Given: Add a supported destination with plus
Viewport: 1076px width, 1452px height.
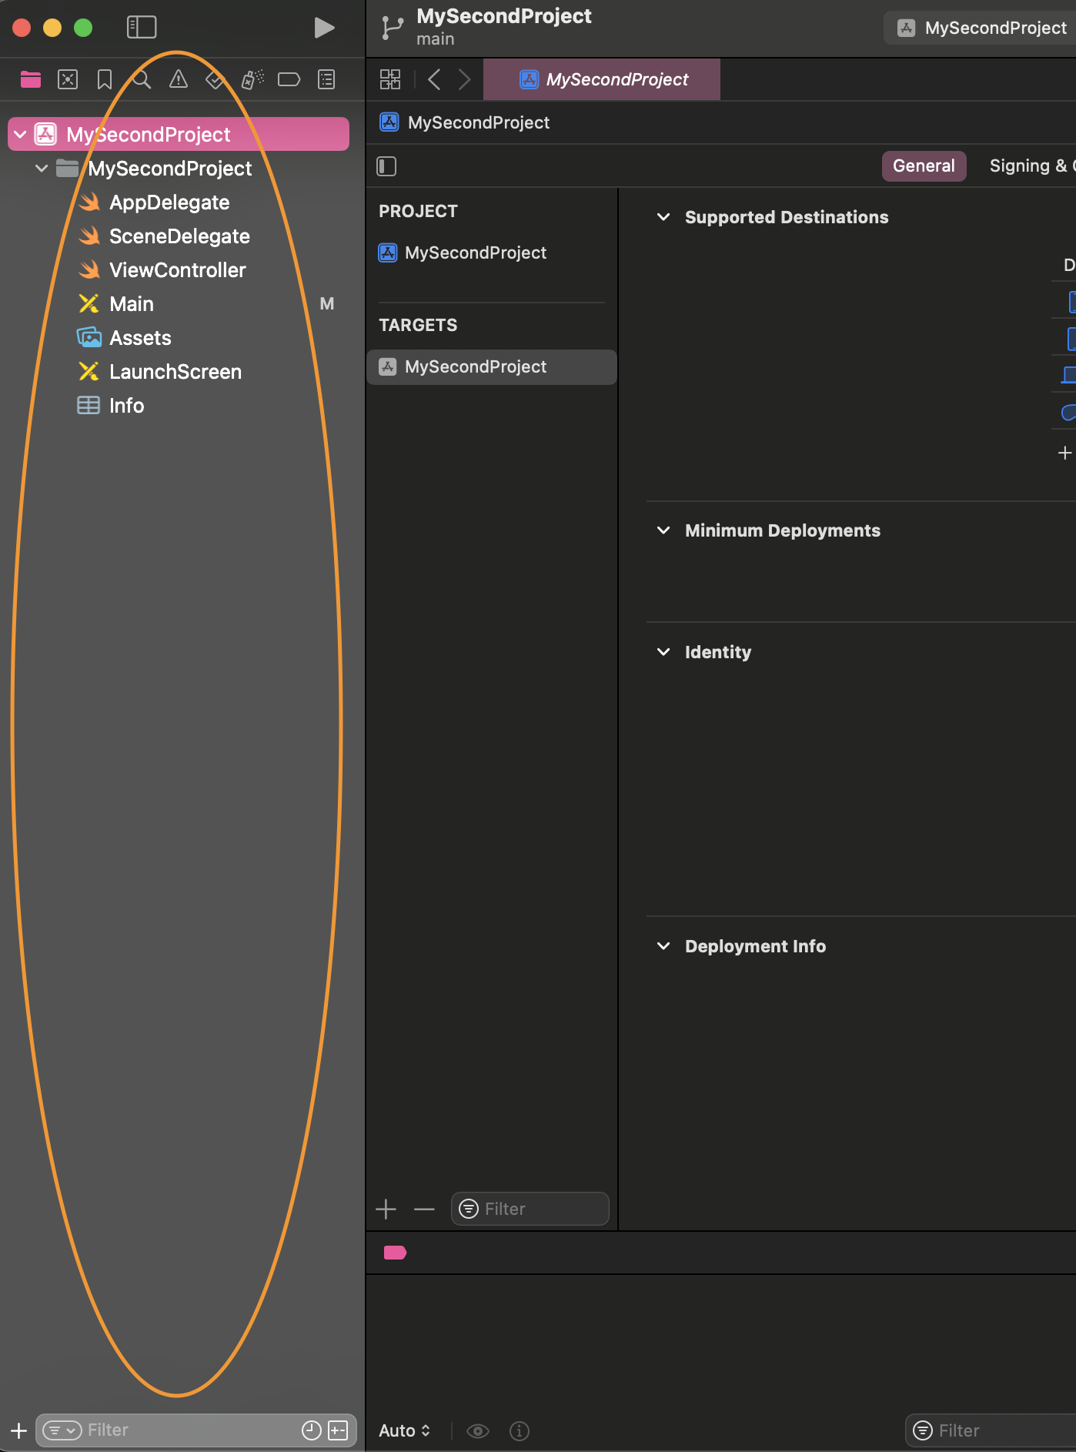Looking at the screenshot, I should [1065, 453].
